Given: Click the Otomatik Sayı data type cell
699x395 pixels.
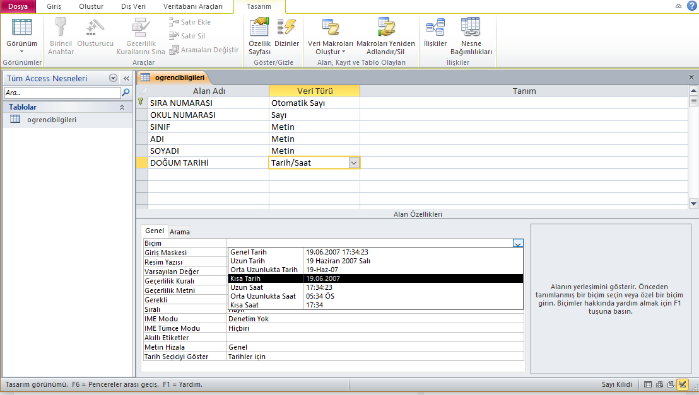Looking at the screenshot, I should point(314,103).
